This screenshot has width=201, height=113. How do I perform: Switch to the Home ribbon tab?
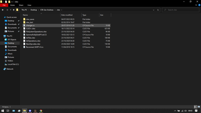(x=13, y=5)
